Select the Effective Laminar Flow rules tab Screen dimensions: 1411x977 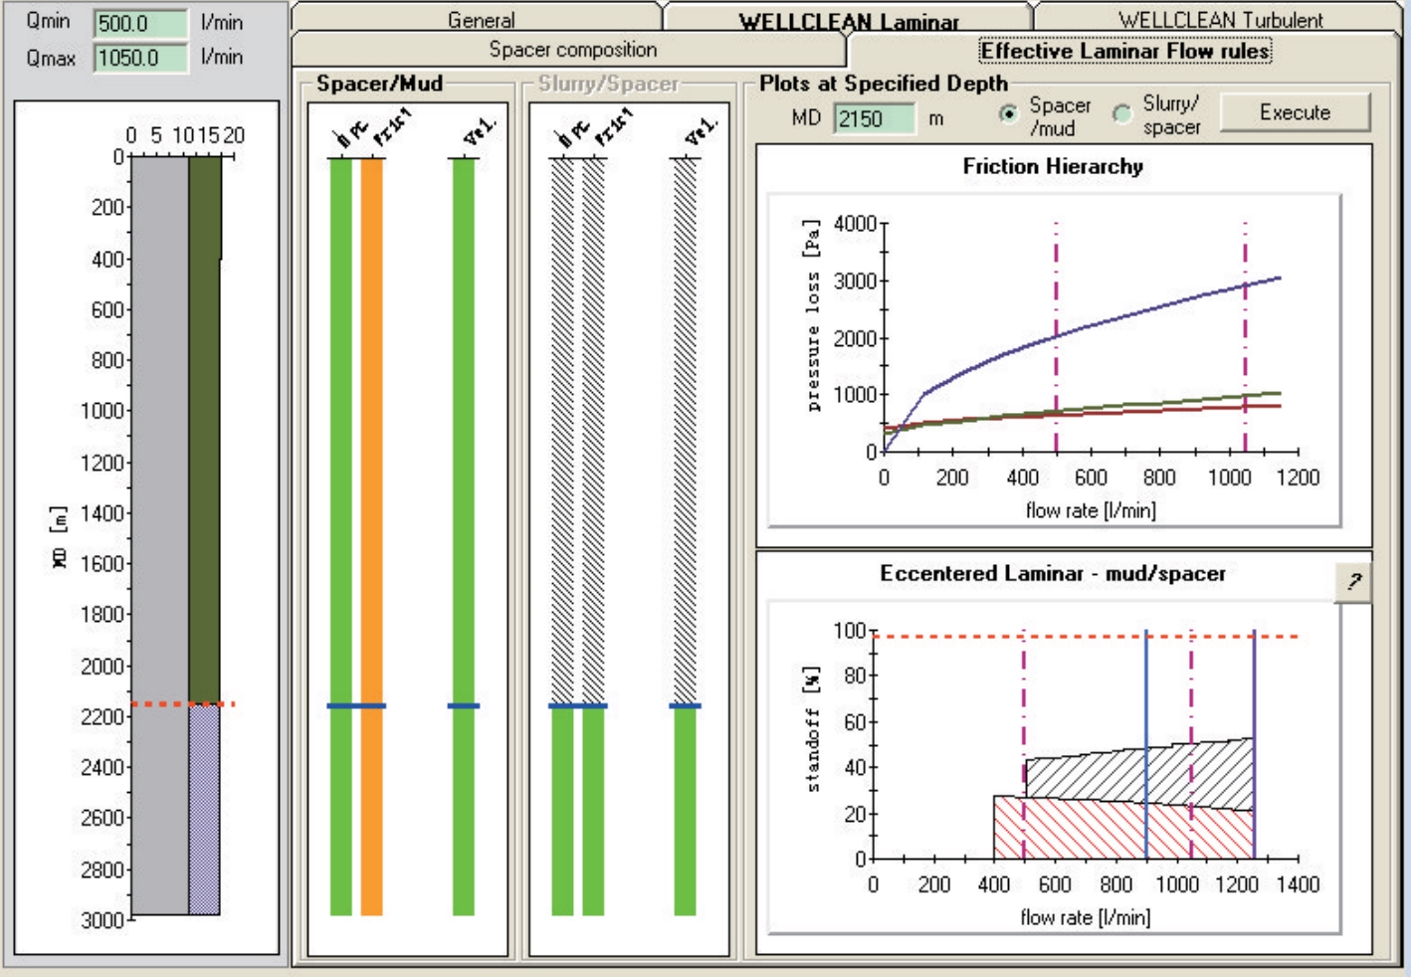click(x=1124, y=51)
